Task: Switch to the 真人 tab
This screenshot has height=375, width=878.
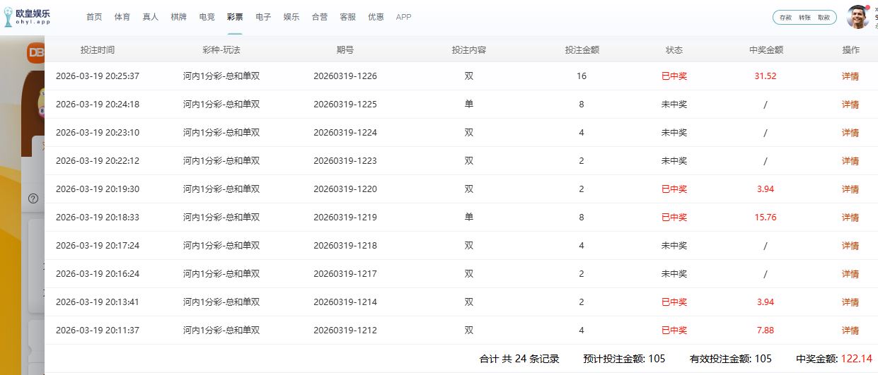Action: tap(150, 17)
